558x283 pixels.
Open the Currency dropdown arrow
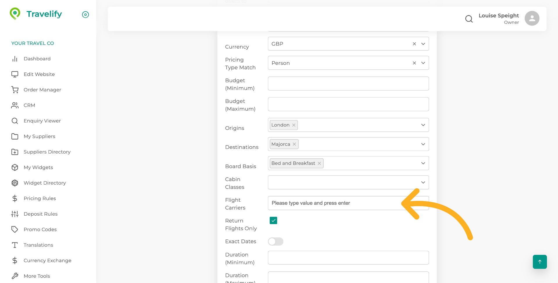(x=423, y=44)
